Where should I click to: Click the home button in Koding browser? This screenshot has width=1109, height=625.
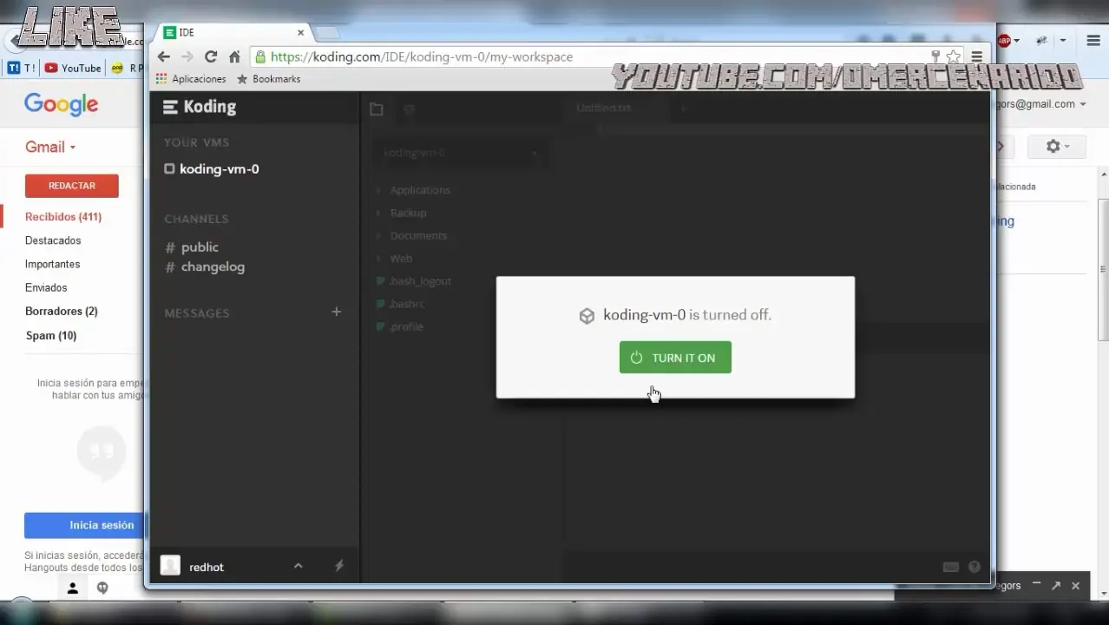pyautogui.click(x=234, y=56)
